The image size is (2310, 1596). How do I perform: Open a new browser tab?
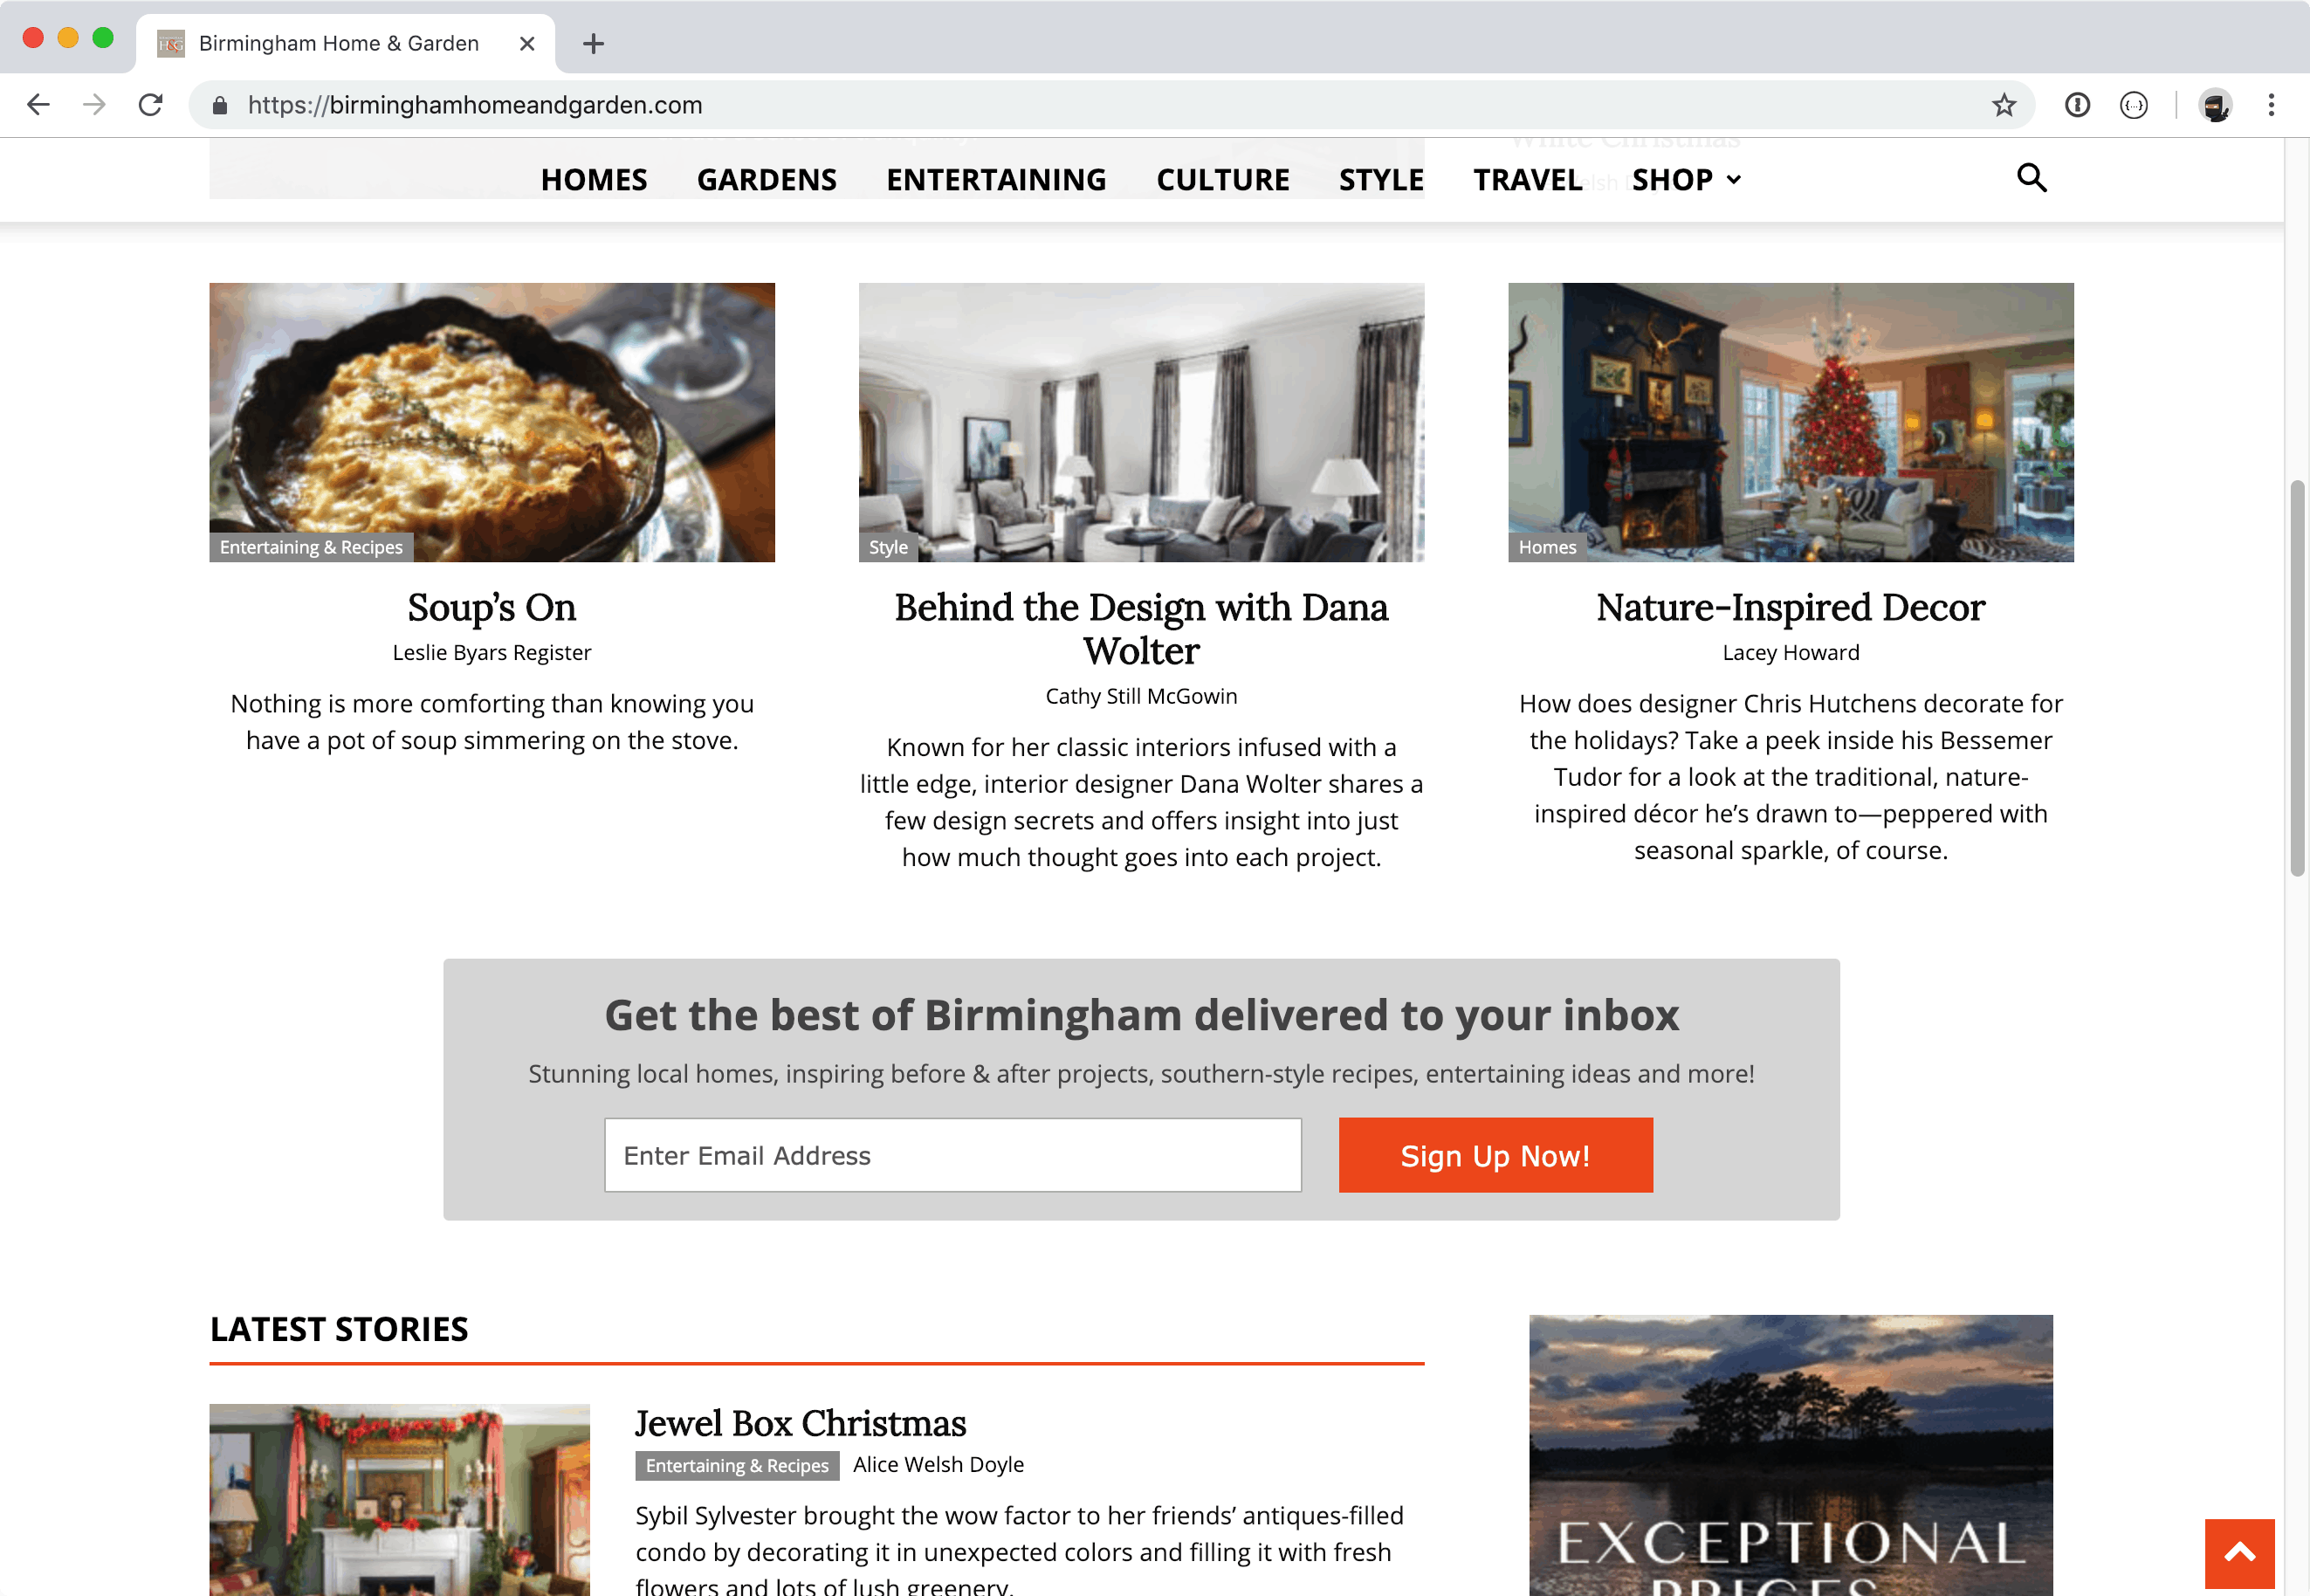(593, 44)
